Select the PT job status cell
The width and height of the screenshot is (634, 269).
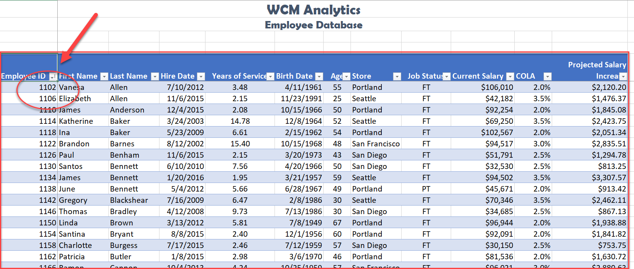pos(426,189)
